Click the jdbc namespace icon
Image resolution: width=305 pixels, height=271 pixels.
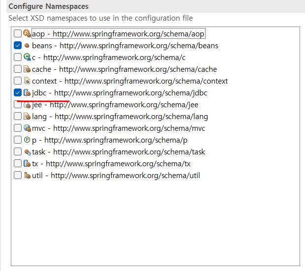pos(27,93)
